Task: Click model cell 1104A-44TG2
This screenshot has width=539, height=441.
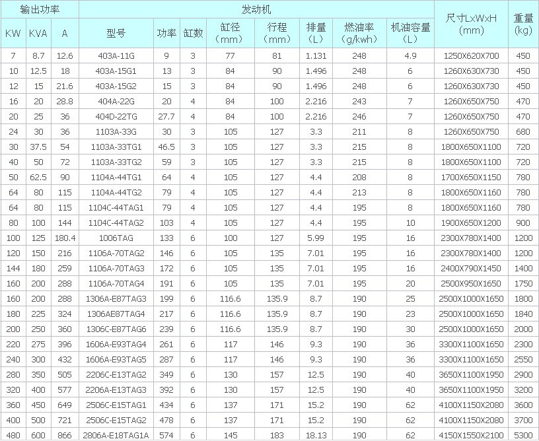Action: pos(116,192)
